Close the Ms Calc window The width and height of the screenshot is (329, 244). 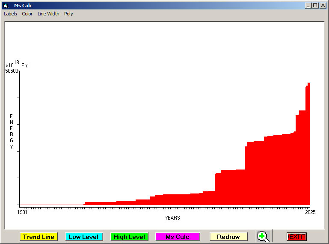point(323,6)
